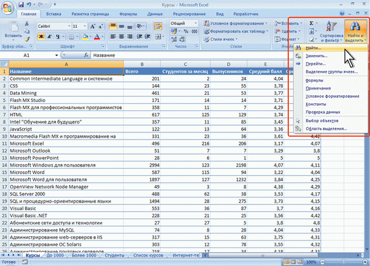370x266 pixels.
Task: Click merge and center icon
Action: coord(158,36)
